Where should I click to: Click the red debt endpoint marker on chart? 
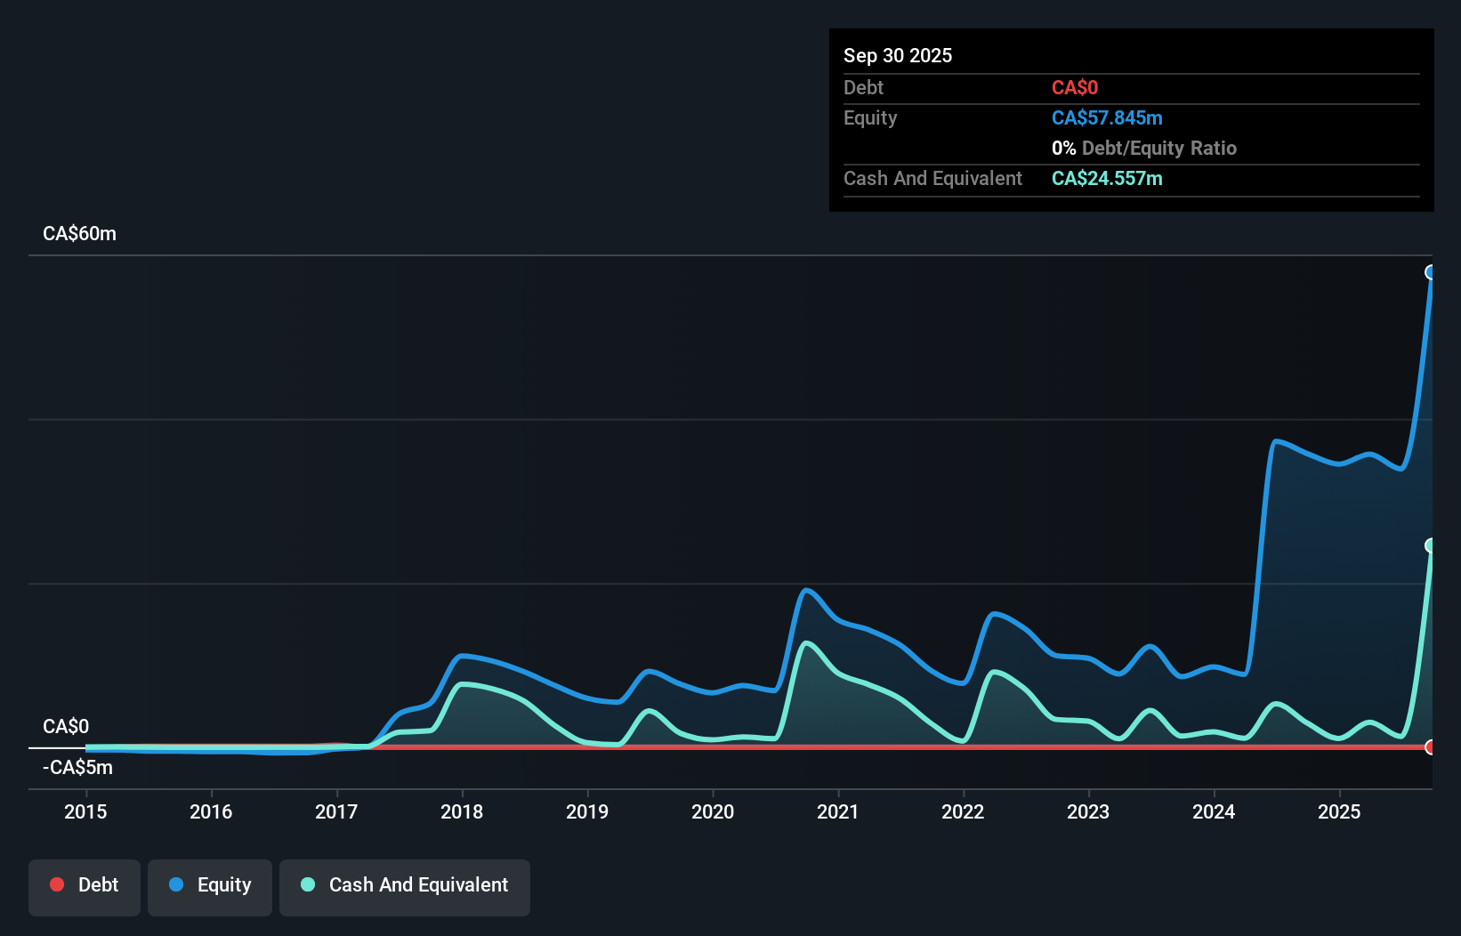(x=1431, y=747)
